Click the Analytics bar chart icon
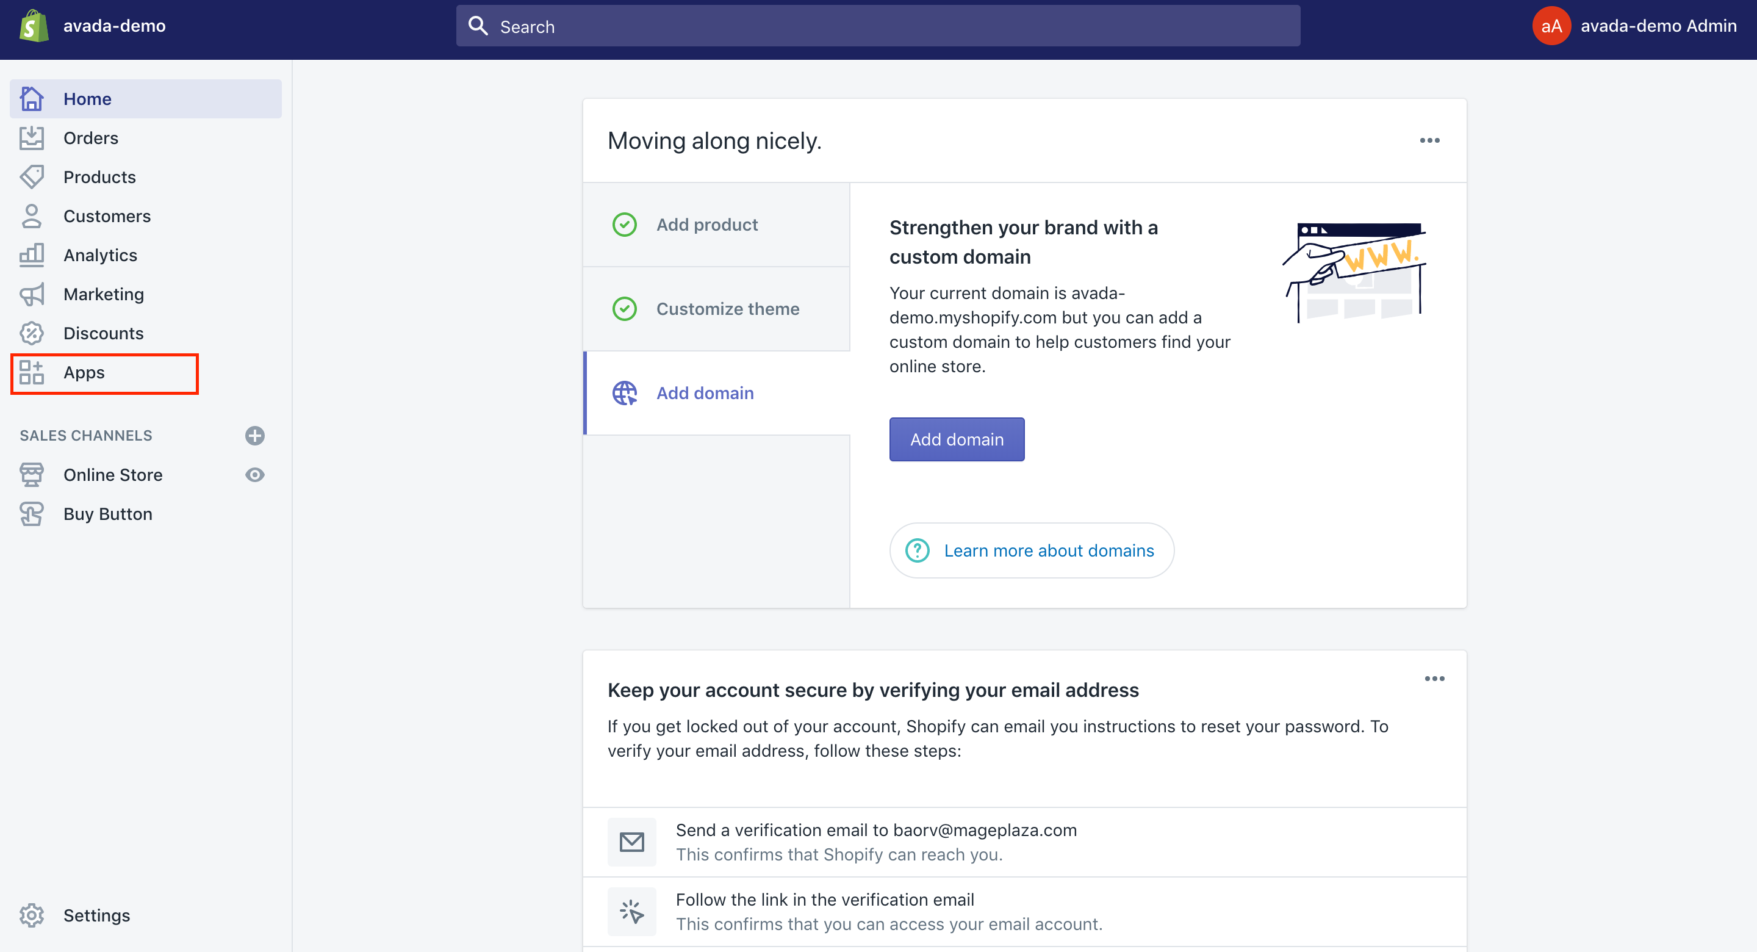Image resolution: width=1757 pixels, height=952 pixels. [x=31, y=254]
